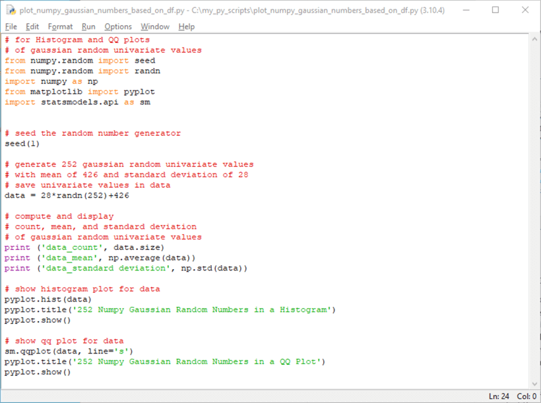The height and width of the screenshot is (403, 541).
Task: Open the Run menu
Action: (88, 26)
